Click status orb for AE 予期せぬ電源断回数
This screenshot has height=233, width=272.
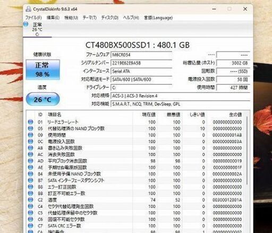click(x=31, y=167)
